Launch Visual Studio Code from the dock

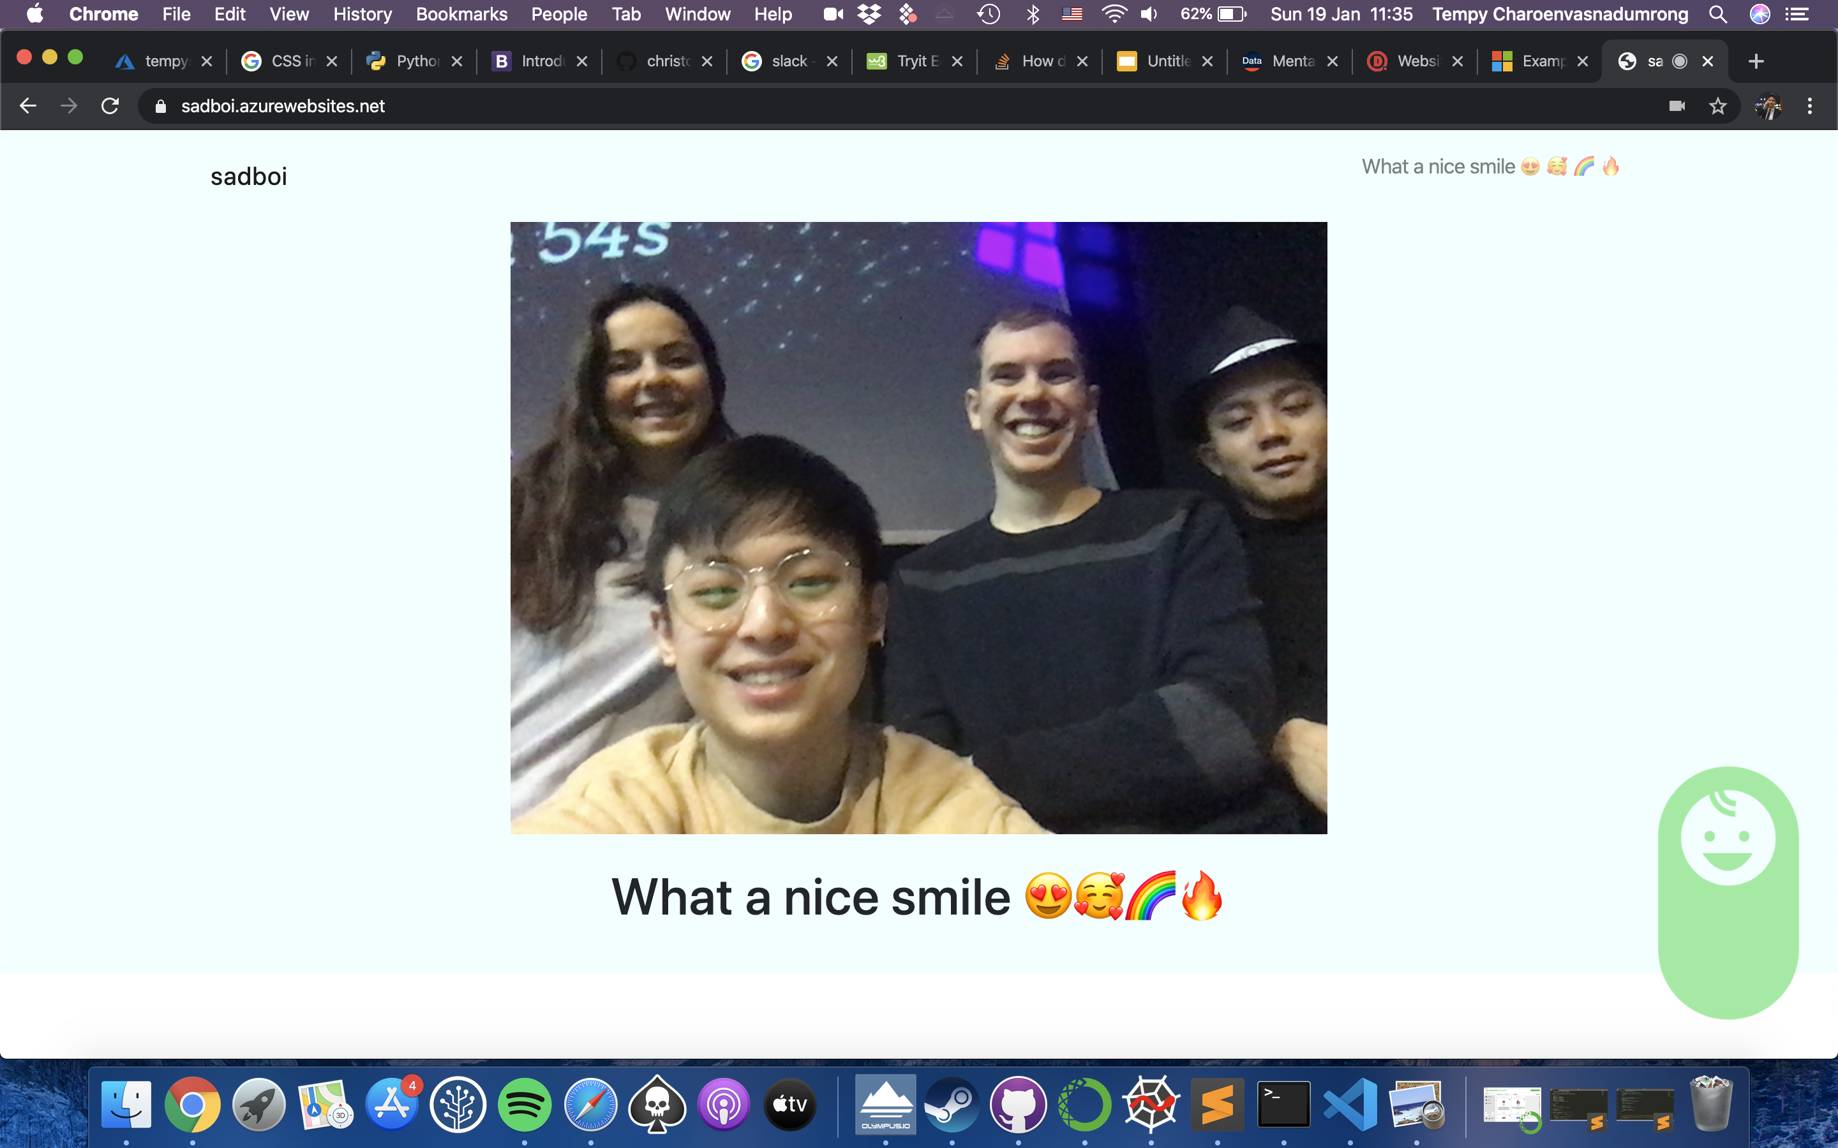coord(1350,1104)
